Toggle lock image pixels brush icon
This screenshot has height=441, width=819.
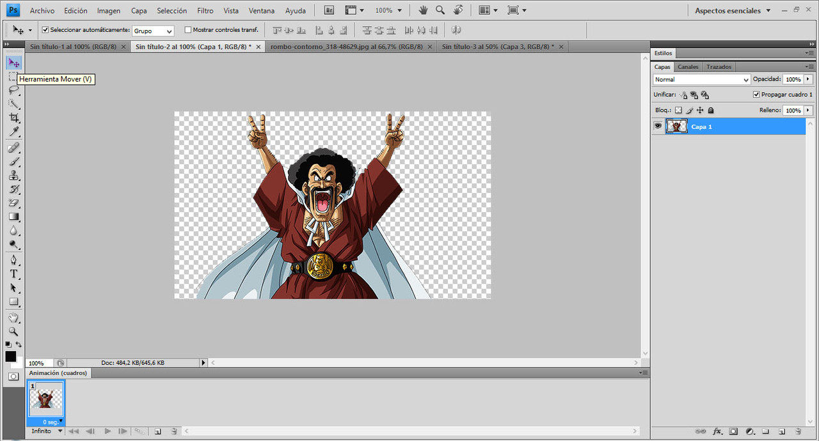click(x=690, y=111)
